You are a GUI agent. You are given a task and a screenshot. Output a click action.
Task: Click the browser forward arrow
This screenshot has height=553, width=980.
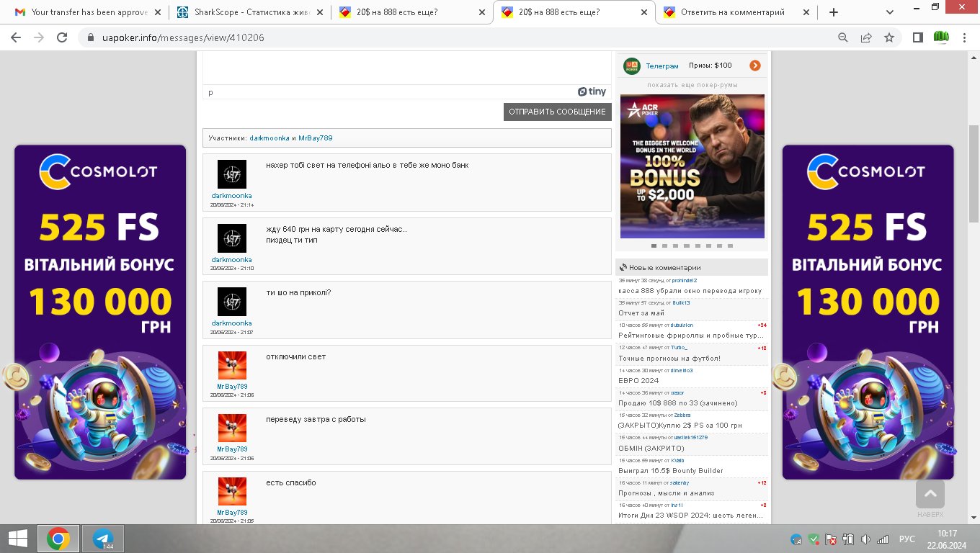point(39,37)
